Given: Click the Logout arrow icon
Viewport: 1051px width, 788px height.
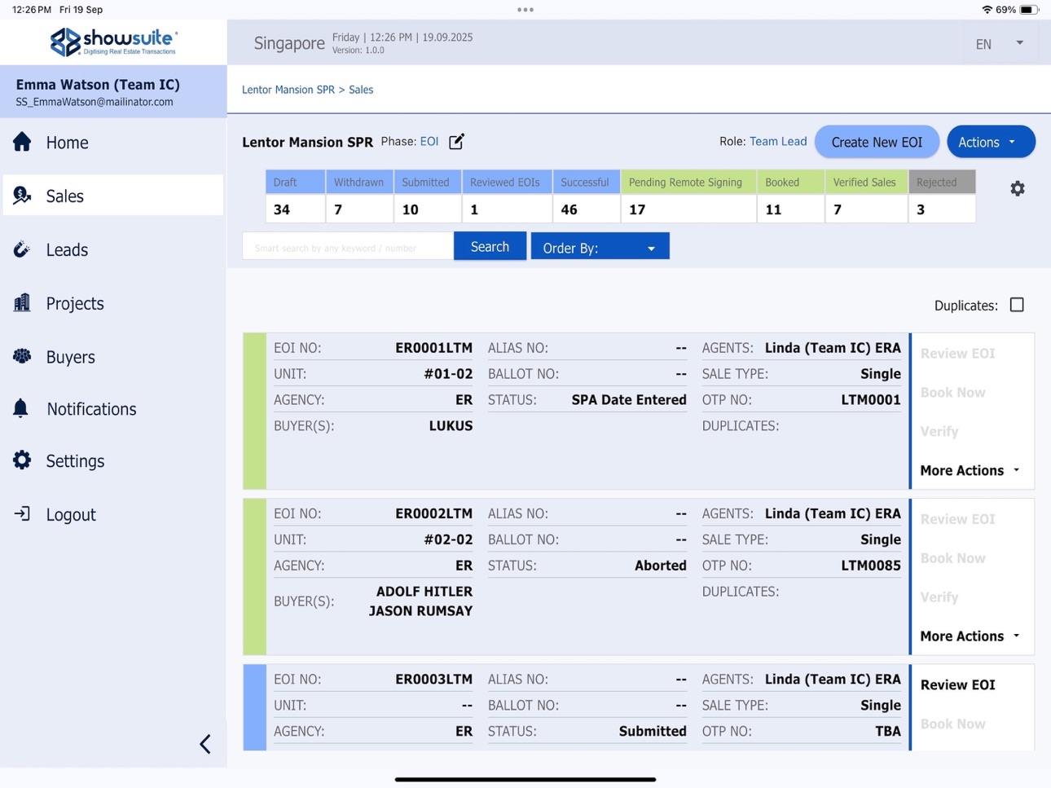Looking at the screenshot, I should coord(22,513).
